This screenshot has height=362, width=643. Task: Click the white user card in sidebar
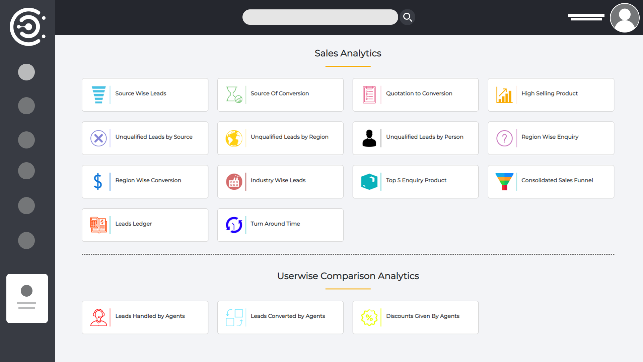click(27, 298)
